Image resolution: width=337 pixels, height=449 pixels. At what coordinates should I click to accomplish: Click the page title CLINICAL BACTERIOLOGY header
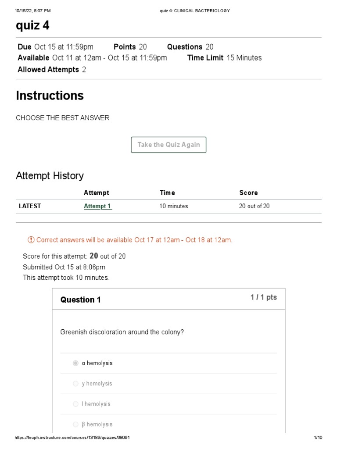click(x=195, y=11)
